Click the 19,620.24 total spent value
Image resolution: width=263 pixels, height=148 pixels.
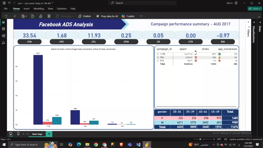[x=188, y=64]
